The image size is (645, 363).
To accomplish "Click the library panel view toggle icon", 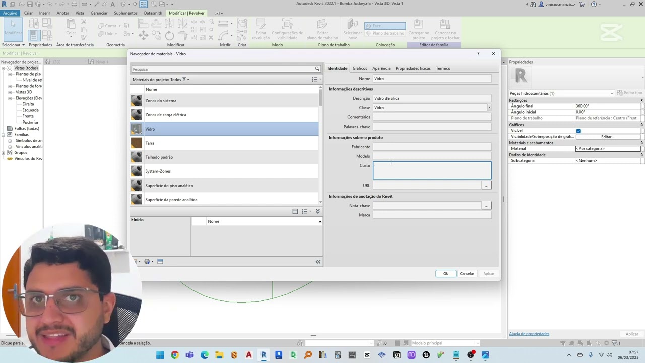I will coord(295,211).
